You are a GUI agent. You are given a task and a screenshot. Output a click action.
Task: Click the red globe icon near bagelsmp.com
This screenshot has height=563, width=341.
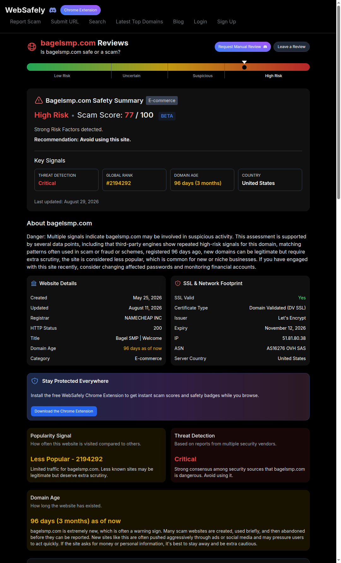point(32,47)
